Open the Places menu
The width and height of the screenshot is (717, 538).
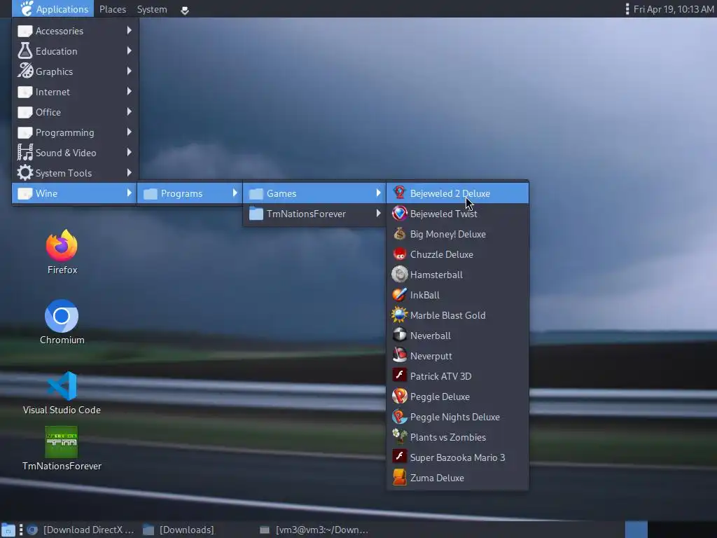click(x=113, y=9)
